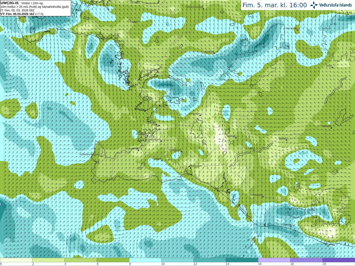The width and height of the screenshot is (355, 266).
Task: Click the Hellisskarð station label
Action: (175, 150)
